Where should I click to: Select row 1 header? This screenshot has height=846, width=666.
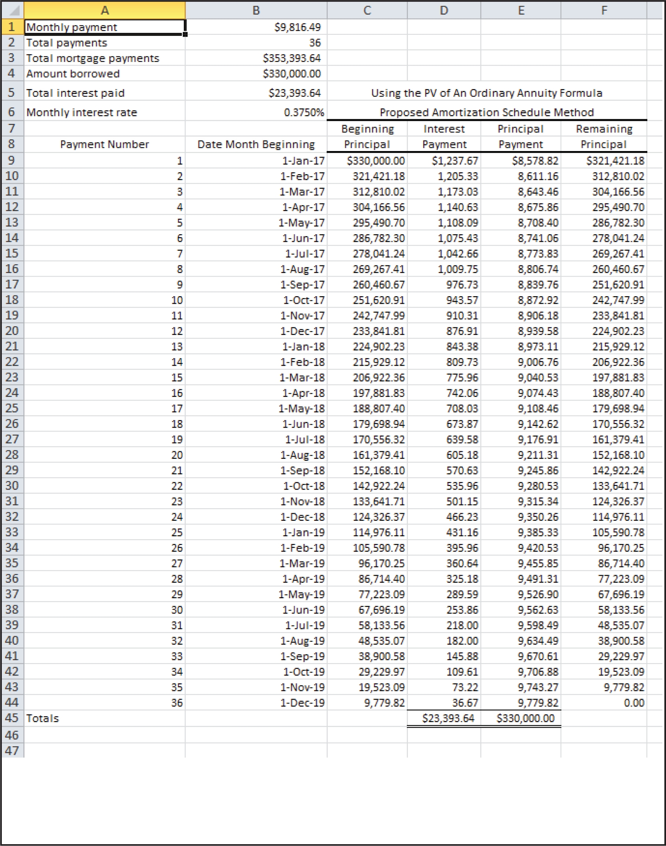tap(12, 27)
